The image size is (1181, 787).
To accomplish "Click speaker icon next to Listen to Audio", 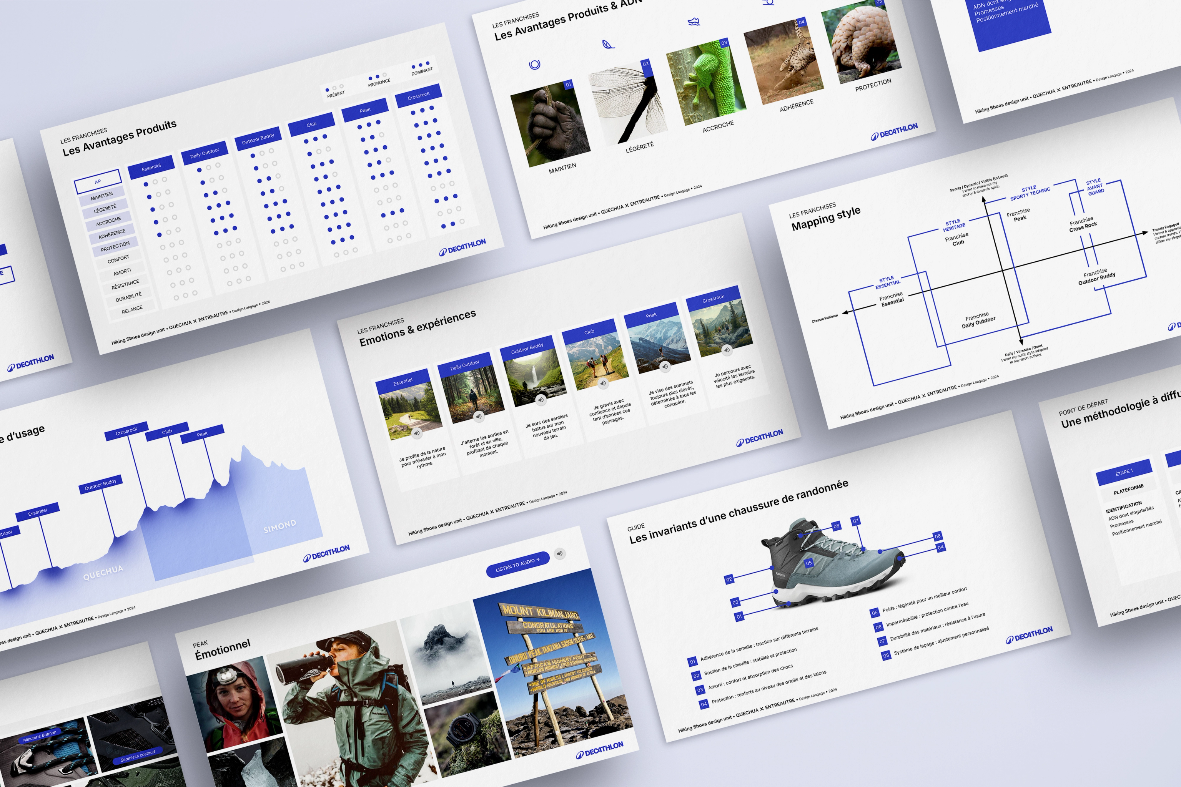I will tap(560, 554).
